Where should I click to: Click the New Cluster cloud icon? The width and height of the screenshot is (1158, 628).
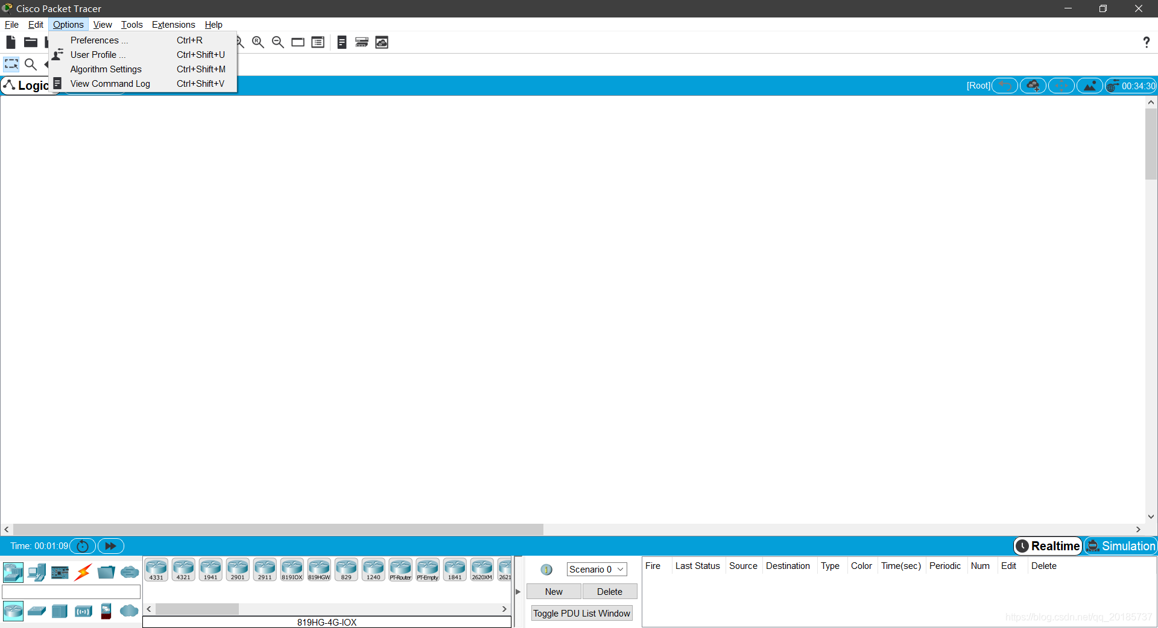(x=1033, y=86)
